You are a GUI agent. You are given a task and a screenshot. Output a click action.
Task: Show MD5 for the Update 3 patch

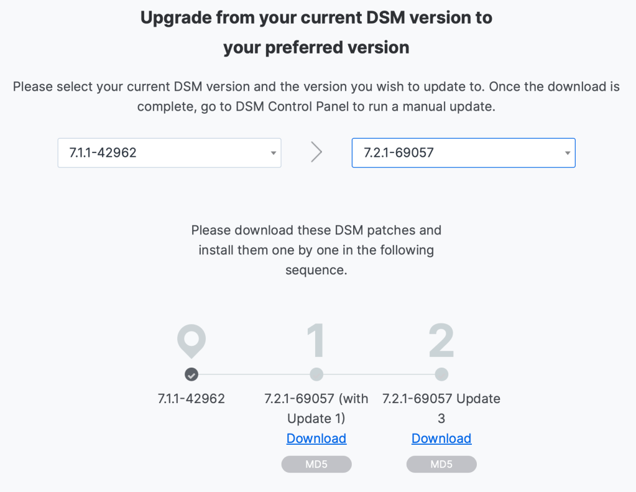click(441, 464)
